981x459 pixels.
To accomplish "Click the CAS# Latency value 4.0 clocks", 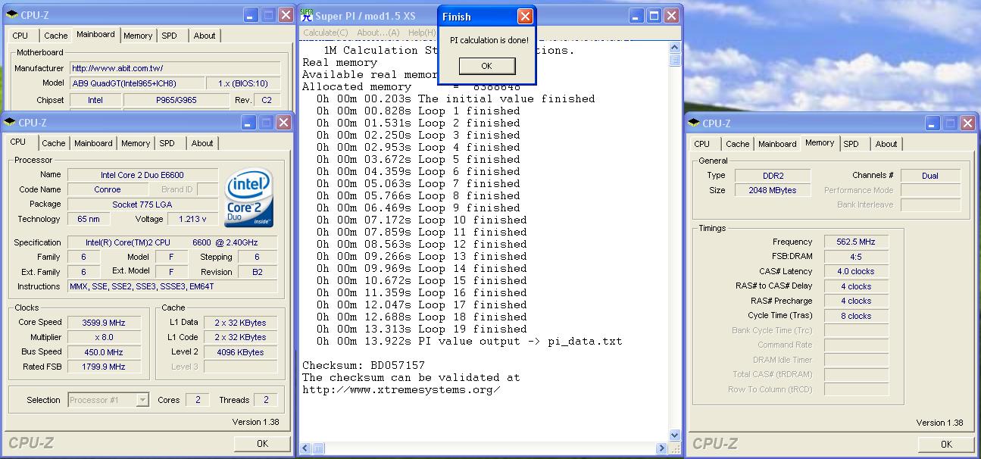I will tap(857, 271).
